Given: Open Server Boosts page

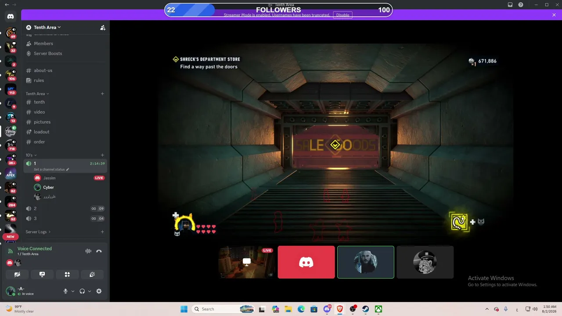Looking at the screenshot, I should tap(65, 54).
